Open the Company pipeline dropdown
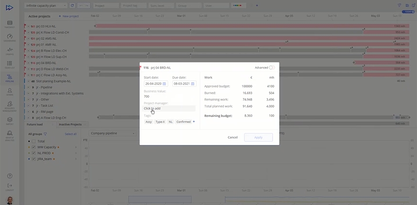The width and height of the screenshot is (417, 205). (x=113, y=133)
